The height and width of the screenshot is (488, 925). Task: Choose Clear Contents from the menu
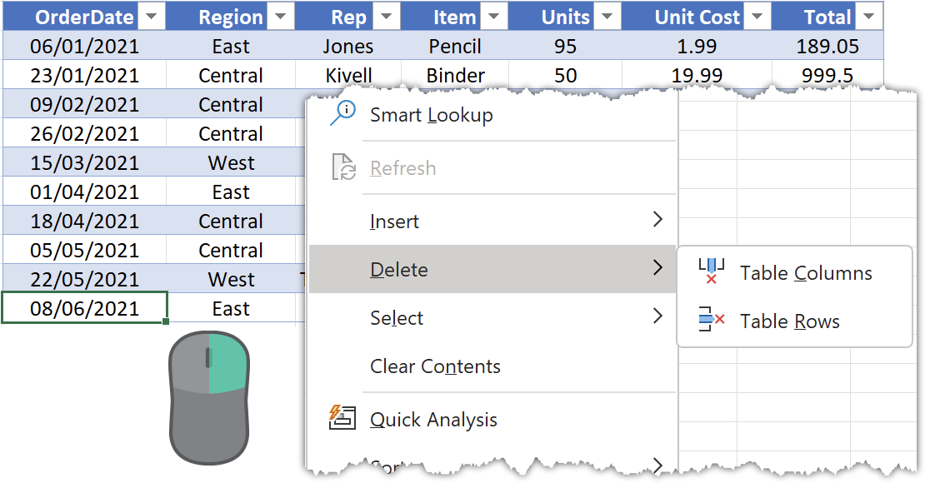pyautogui.click(x=435, y=366)
